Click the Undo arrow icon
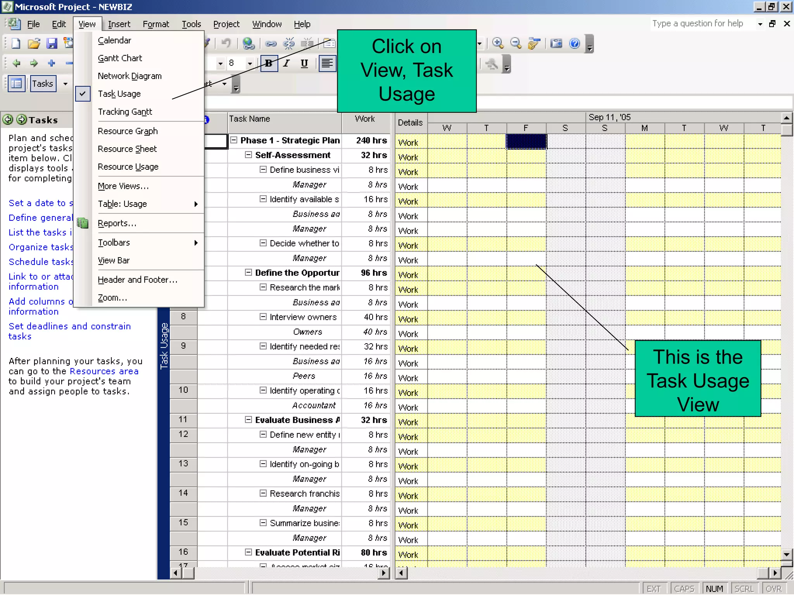 pos(226,43)
